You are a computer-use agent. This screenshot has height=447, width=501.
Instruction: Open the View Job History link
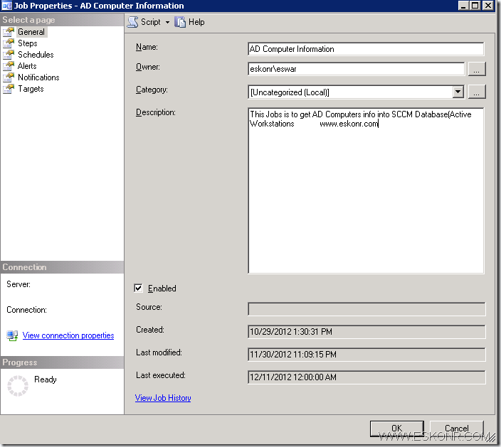(163, 398)
